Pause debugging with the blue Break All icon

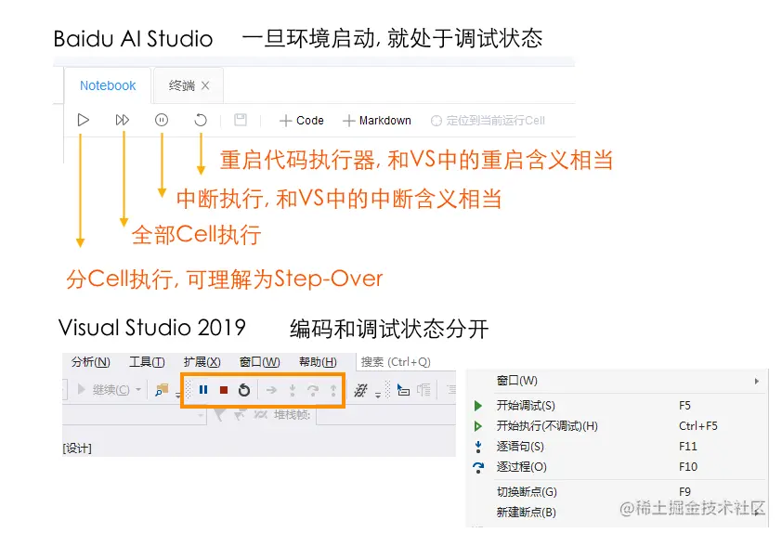[203, 390]
